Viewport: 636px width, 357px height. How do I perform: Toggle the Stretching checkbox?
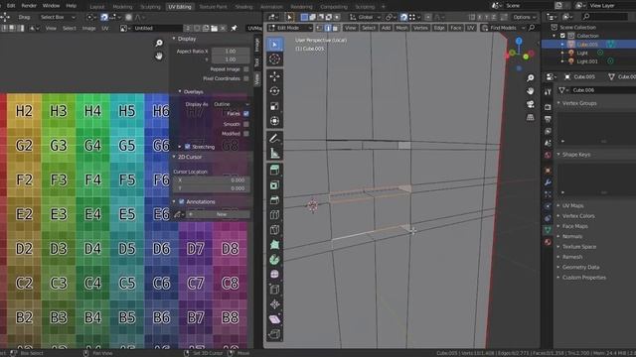(188, 147)
